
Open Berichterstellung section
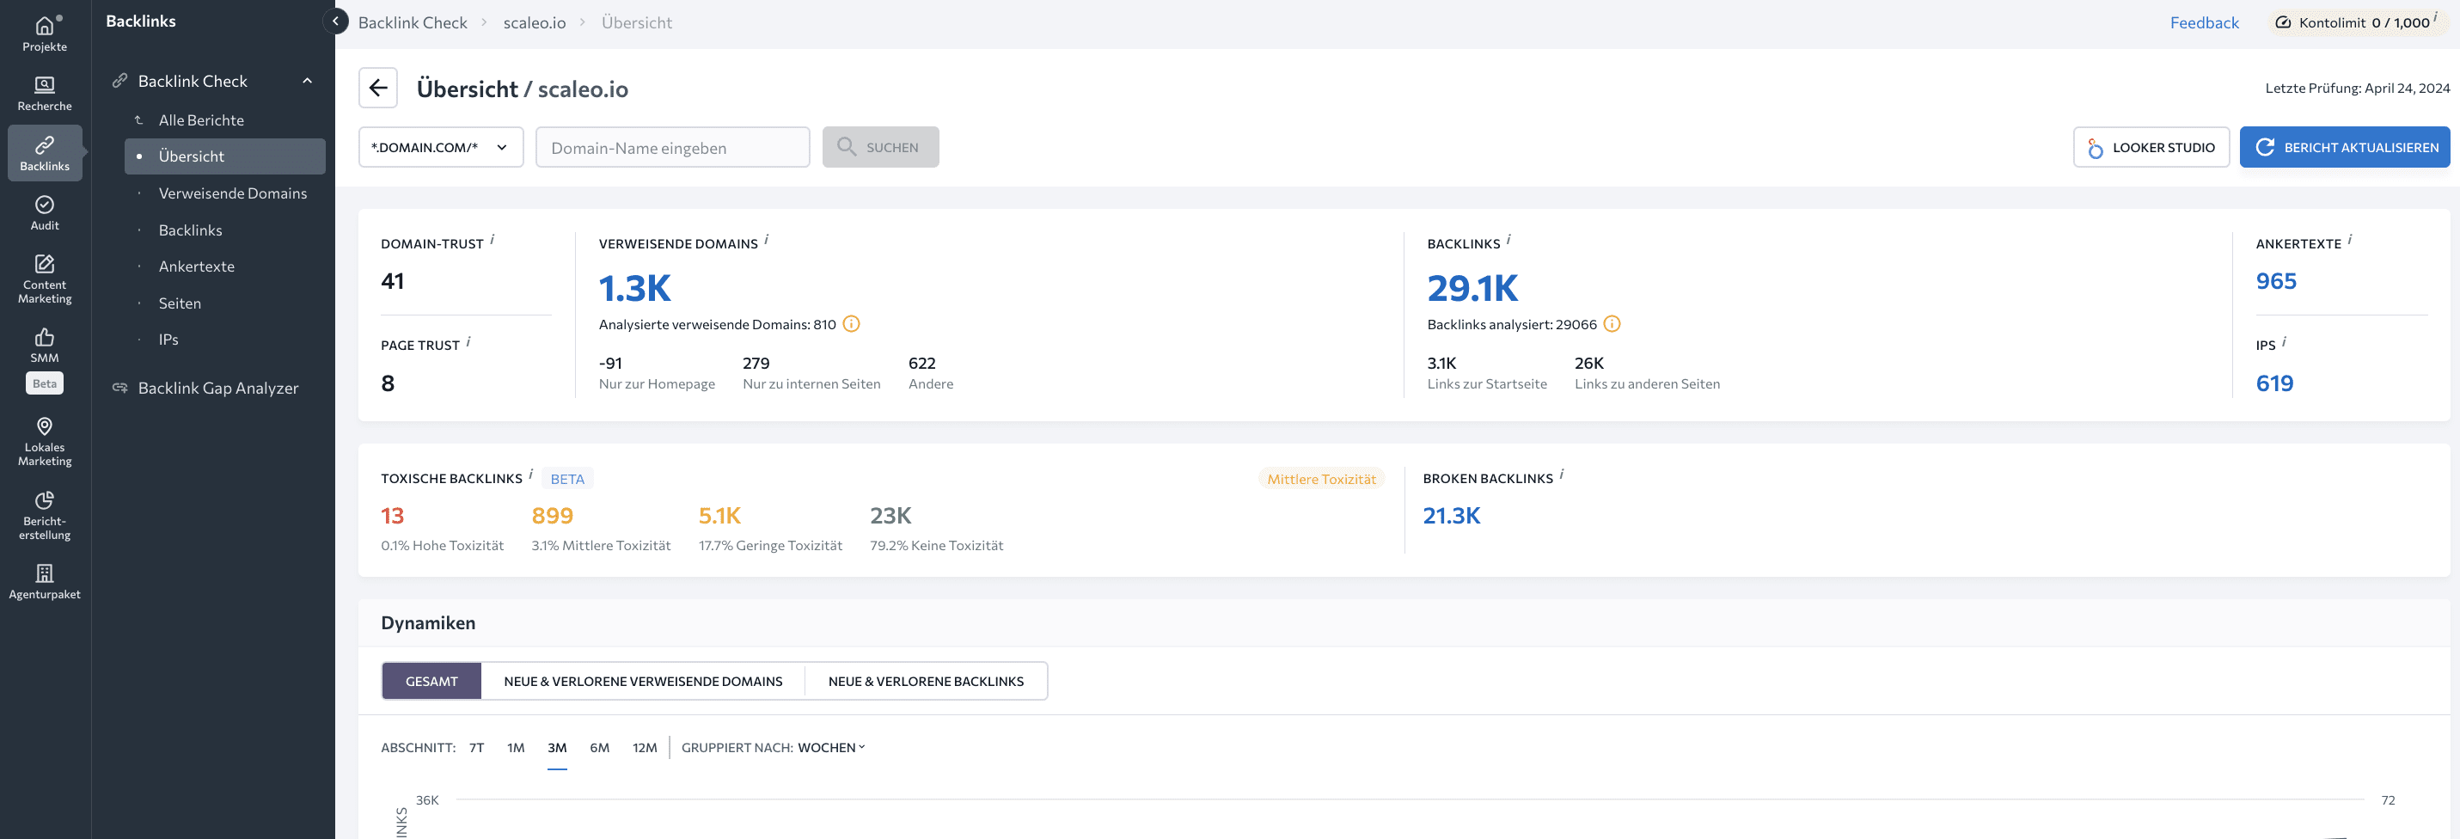point(45,516)
